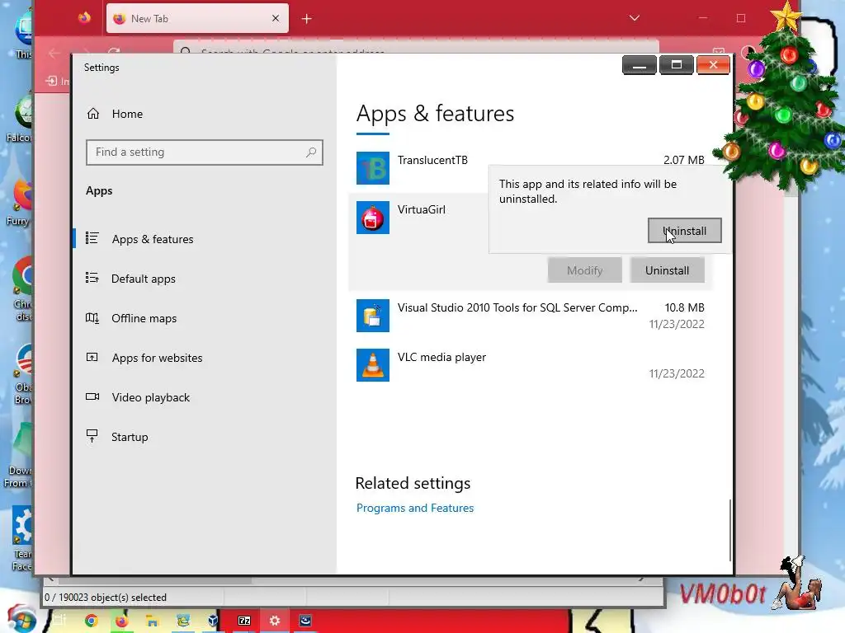This screenshot has height=633, width=845.
Task: Click the 10.8 MB size value
Action: (x=684, y=307)
